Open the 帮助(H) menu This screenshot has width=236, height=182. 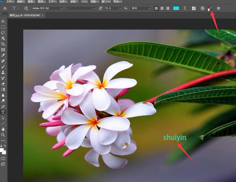(x=117, y=2)
